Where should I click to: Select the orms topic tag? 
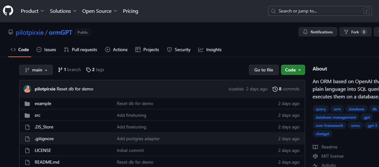click(x=355, y=126)
